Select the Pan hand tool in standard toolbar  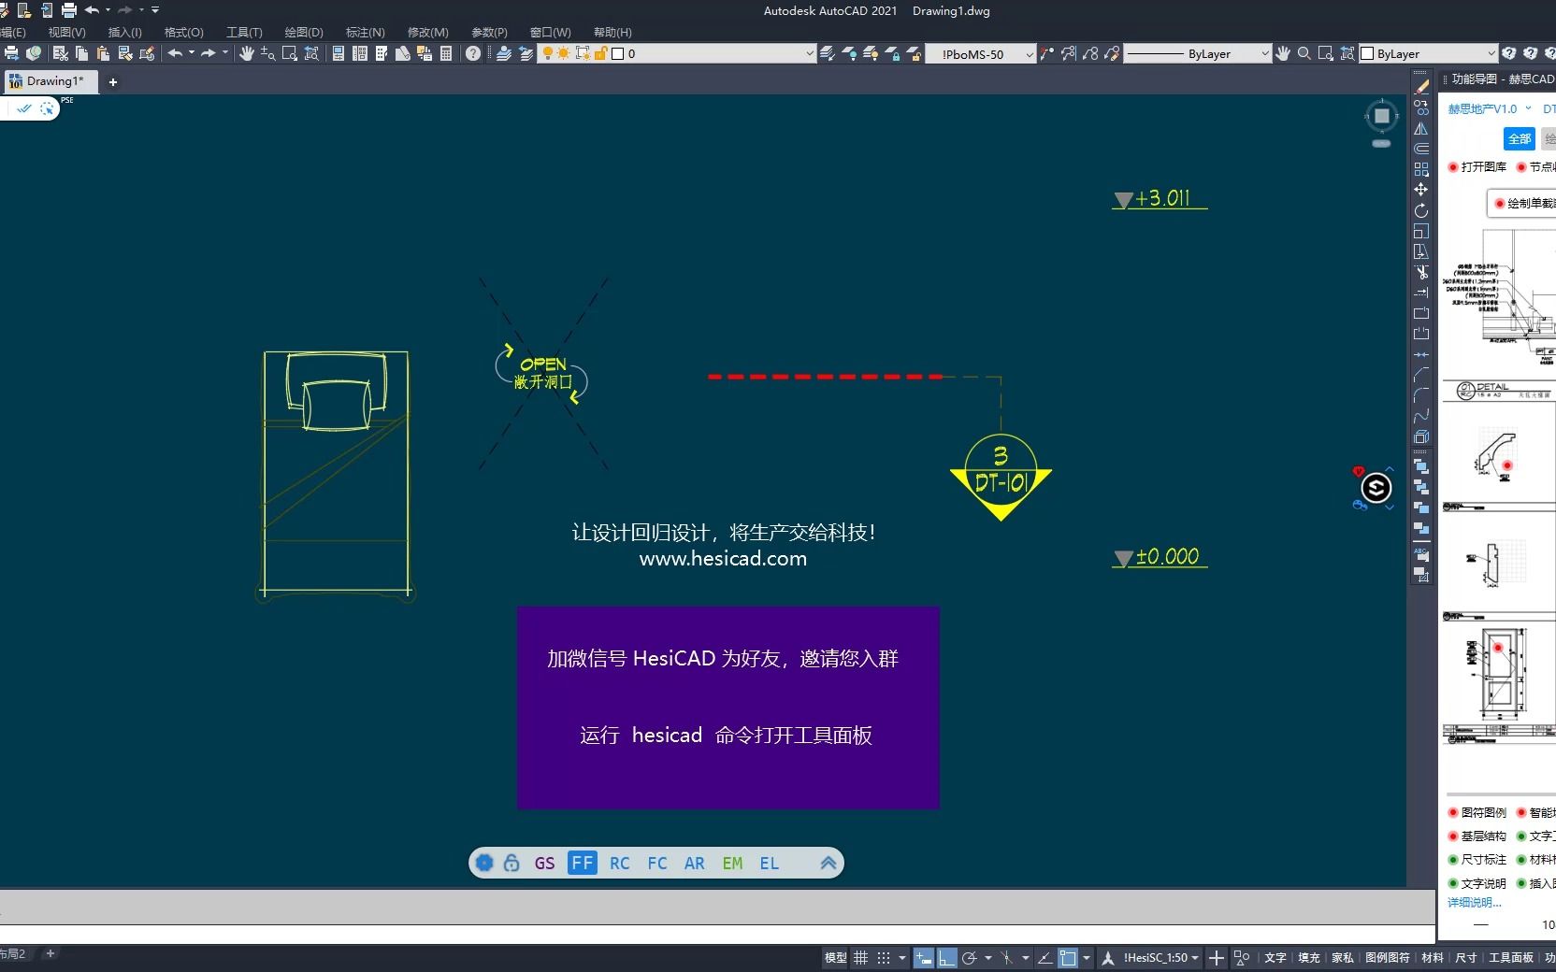(x=246, y=53)
